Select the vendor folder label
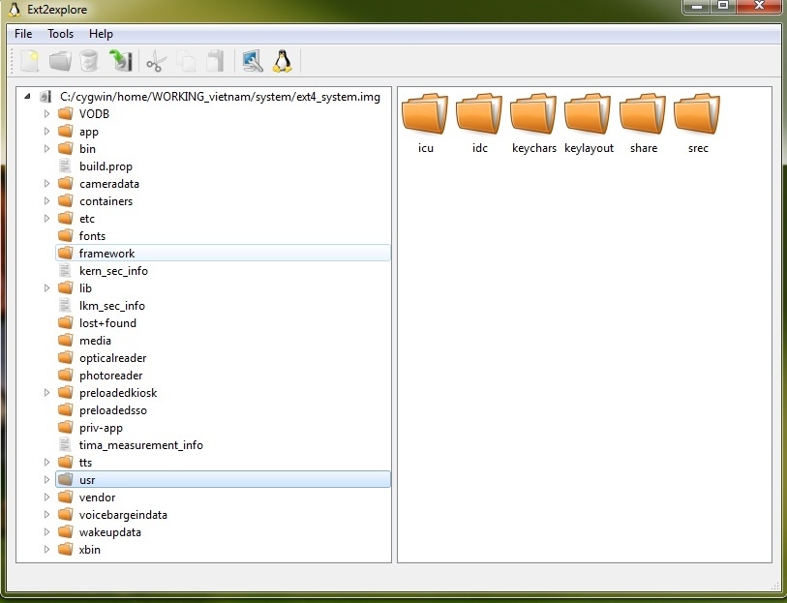The image size is (787, 603). click(98, 497)
